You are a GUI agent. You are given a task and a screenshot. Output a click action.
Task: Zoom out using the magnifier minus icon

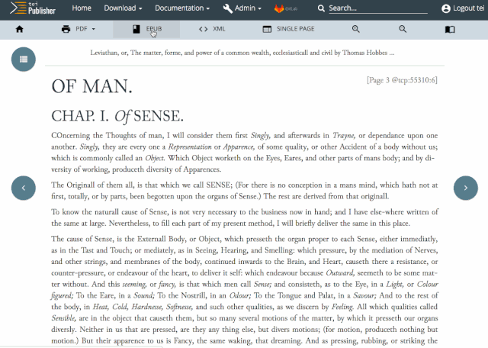click(403, 29)
